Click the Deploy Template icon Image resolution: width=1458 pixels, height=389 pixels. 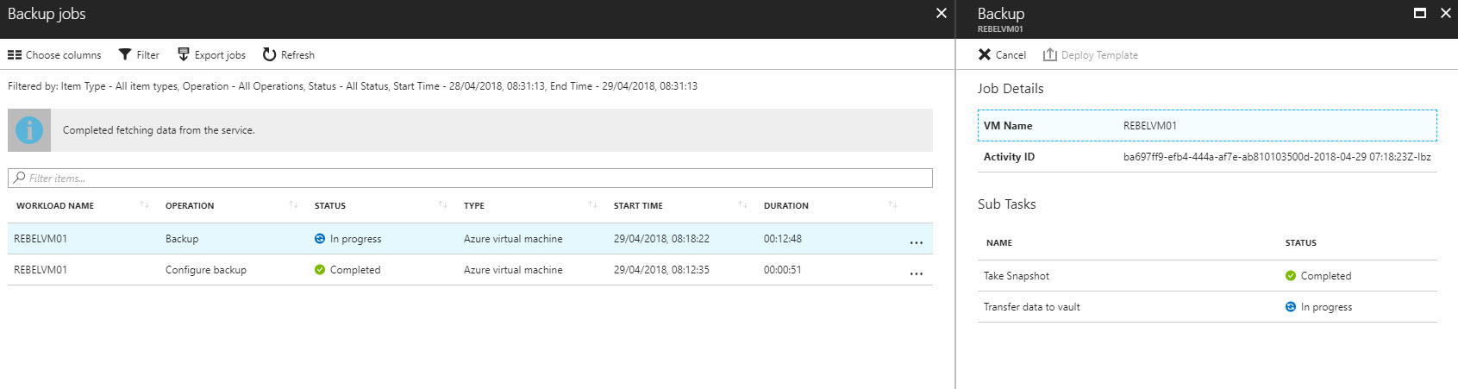pos(1049,55)
